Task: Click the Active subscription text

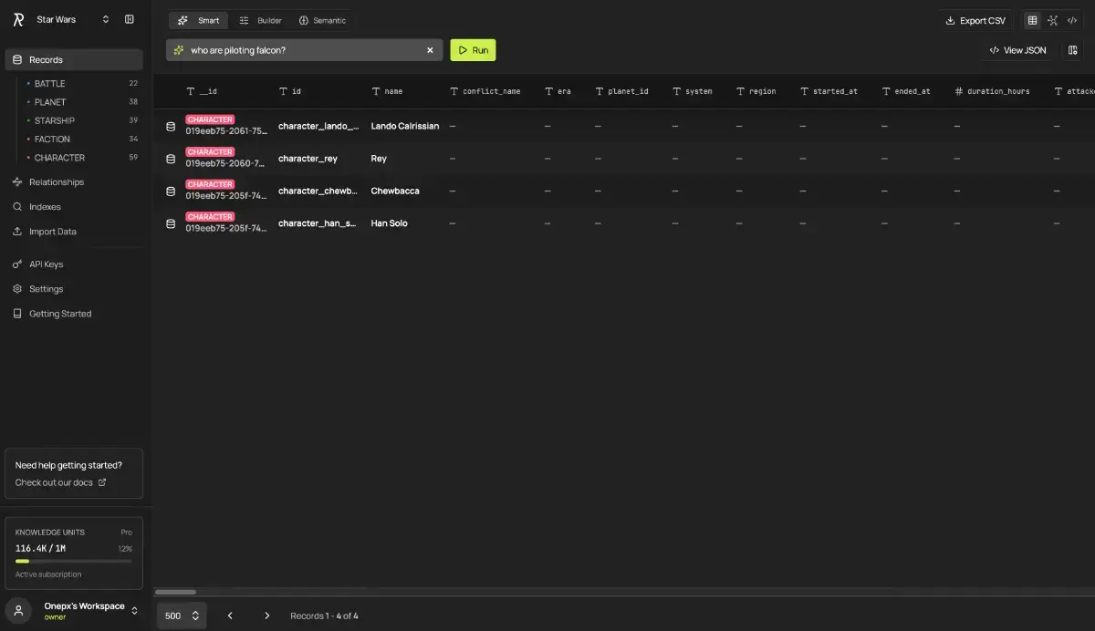Action: (x=48, y=574)
